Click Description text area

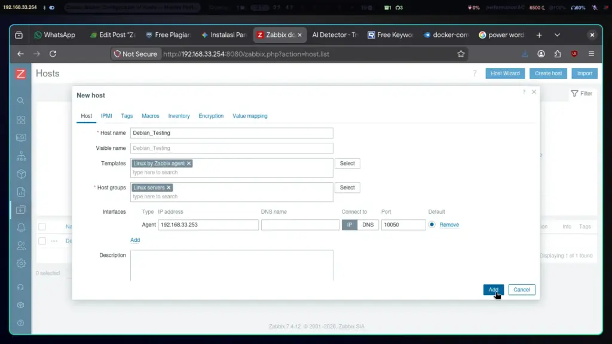tap(232, 266)
